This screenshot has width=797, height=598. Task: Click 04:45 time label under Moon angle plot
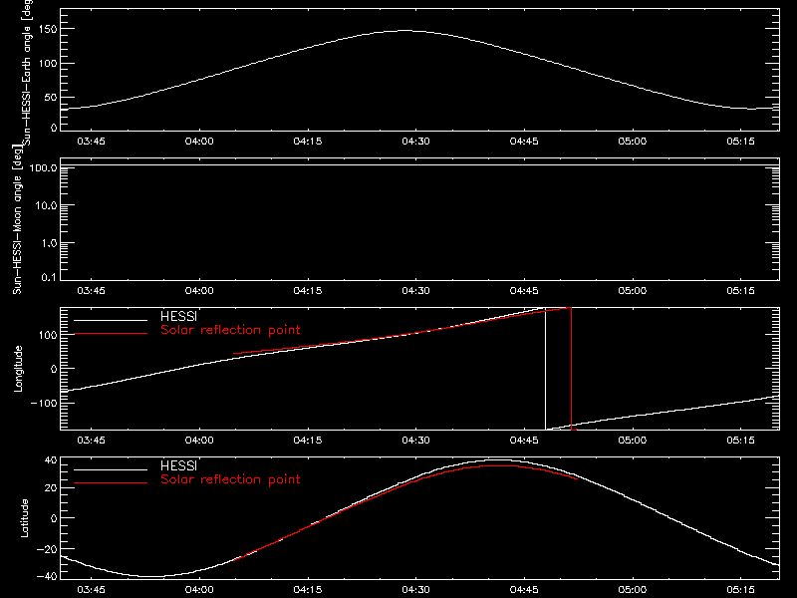[524, 291]
